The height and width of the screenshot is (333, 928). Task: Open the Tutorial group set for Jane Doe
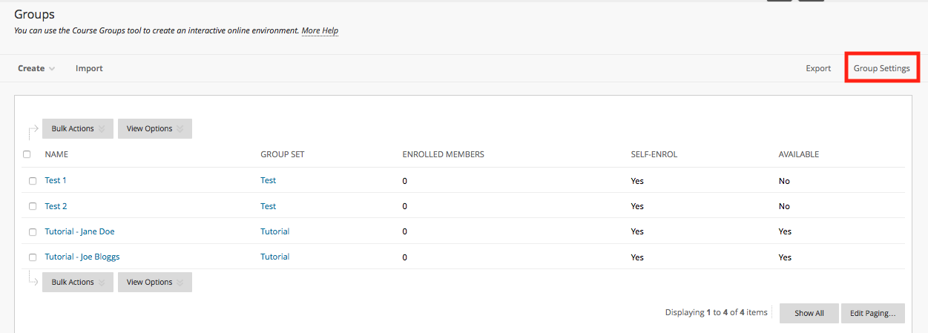[x=274, y=231]
